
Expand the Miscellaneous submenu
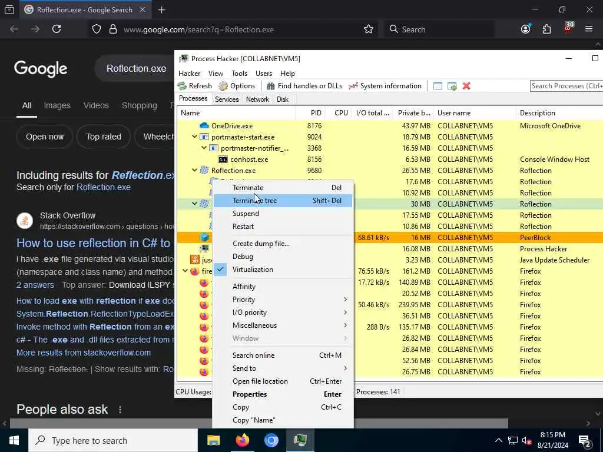[x=283, y=325]
